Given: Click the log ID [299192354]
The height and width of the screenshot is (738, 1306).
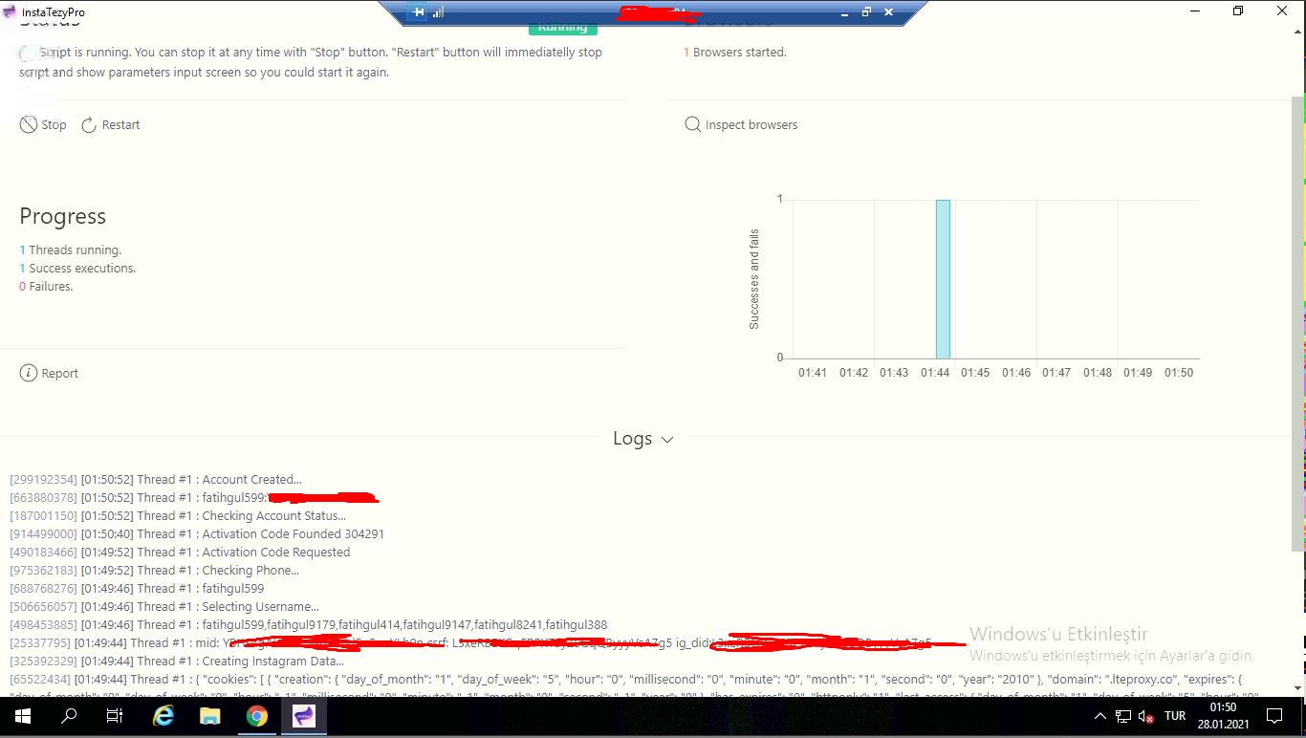Looking at the screenshot, I should [x=44, y=480].
